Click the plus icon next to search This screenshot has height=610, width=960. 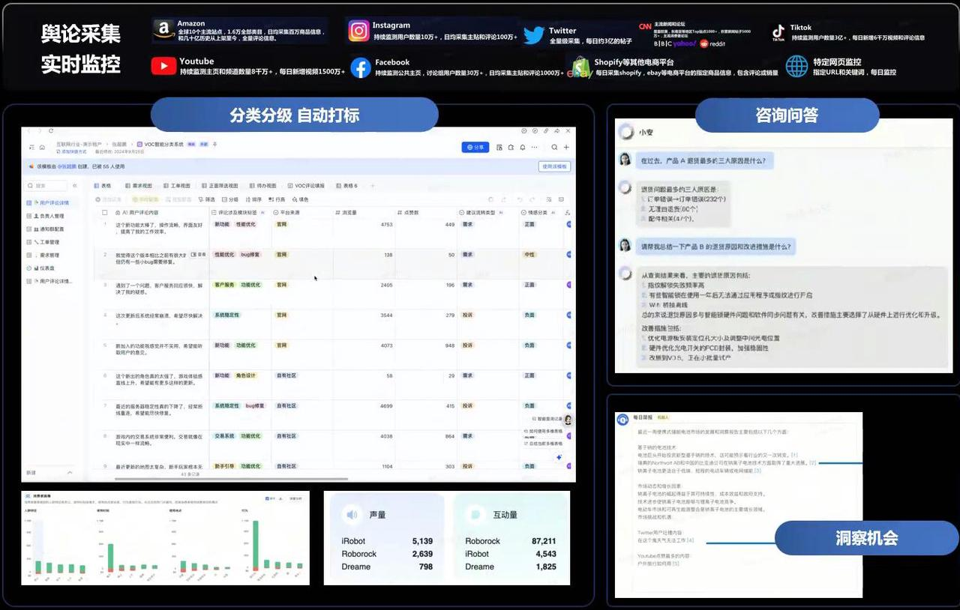(566, 148)
